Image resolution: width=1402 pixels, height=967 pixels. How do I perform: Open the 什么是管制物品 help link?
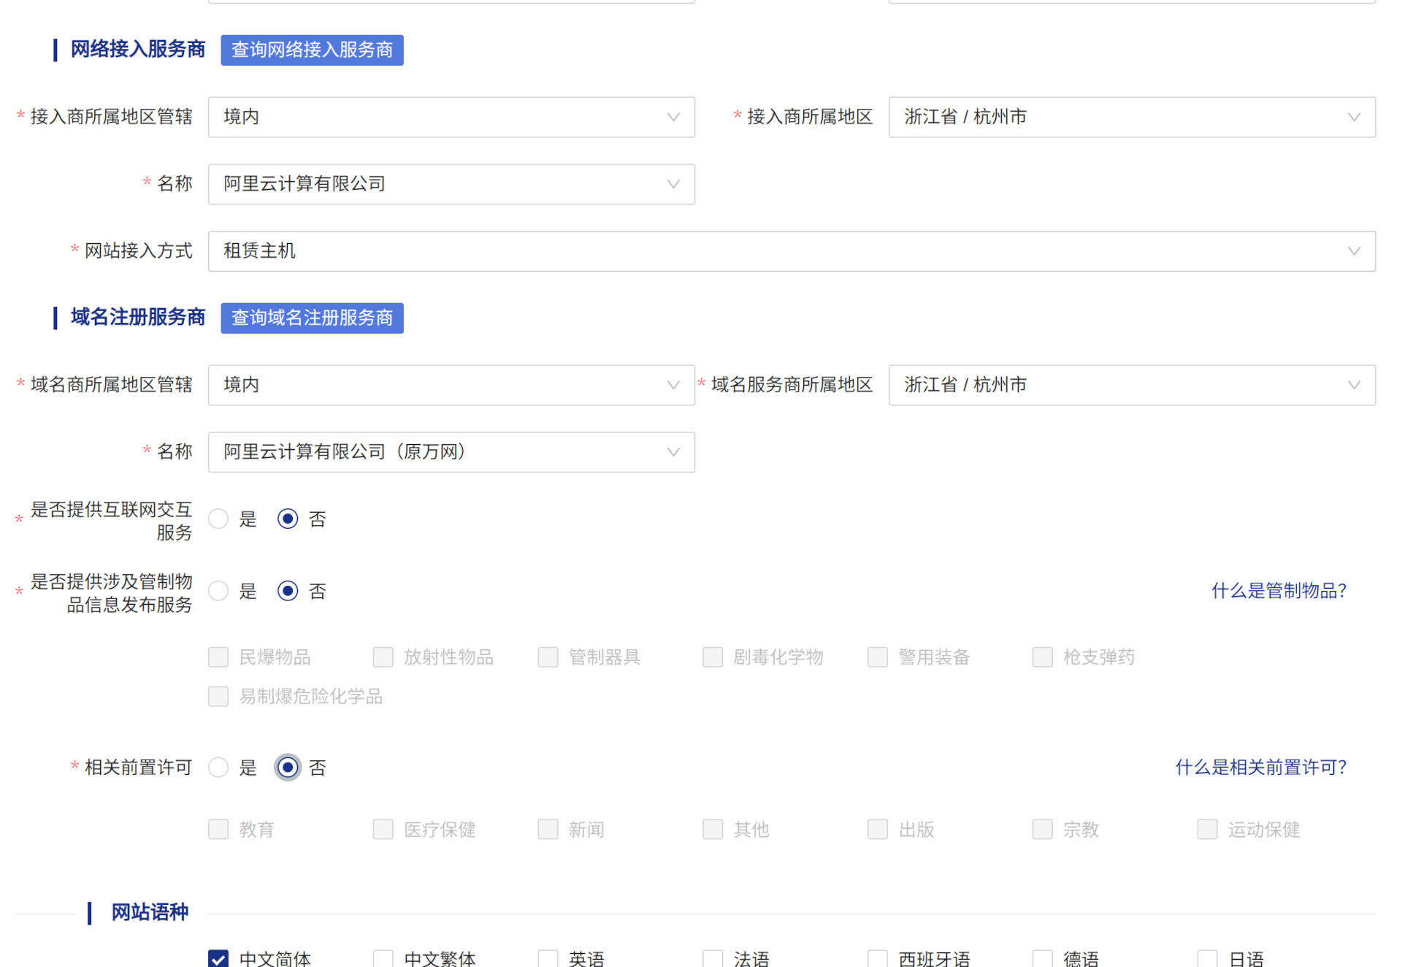pos(1279,590)
